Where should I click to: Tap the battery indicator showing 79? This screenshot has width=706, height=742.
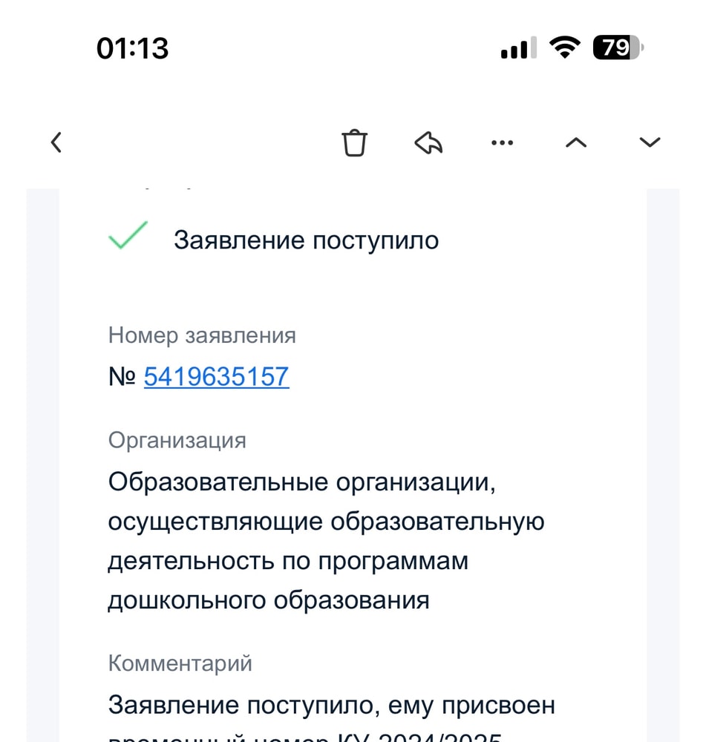[616, 47]
